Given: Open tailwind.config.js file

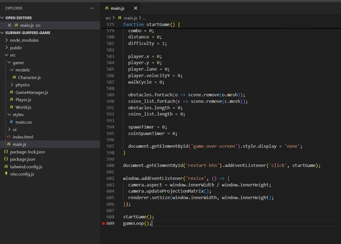Looking at the screenshot, I should (x=26, y=167).
